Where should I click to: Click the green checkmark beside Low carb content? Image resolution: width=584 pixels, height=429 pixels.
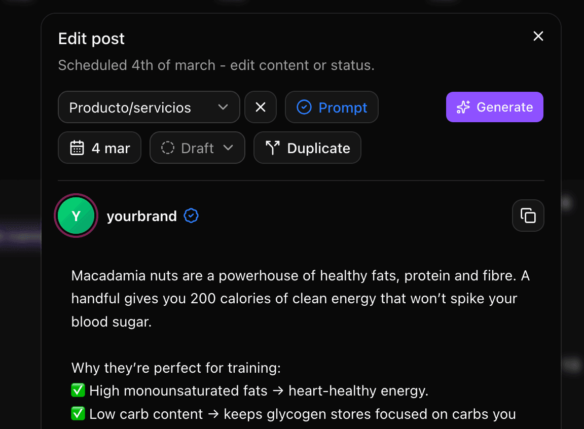coord(78,414)
